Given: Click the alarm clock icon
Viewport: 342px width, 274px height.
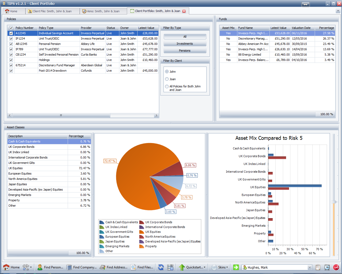Looking at the screenshot, I should tap(327, 267).
